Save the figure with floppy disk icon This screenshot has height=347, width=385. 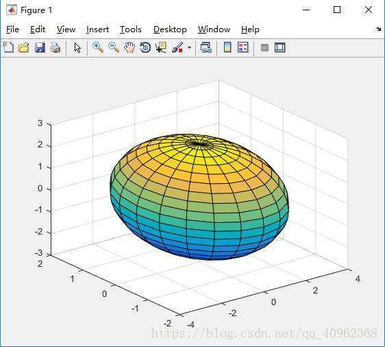(x=40, y=47)
